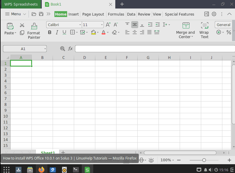Justify text in the cell
The width and height of the screenshot is (235, 173).
click(149, 32)
